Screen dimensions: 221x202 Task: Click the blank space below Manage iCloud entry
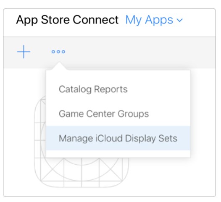118,154
